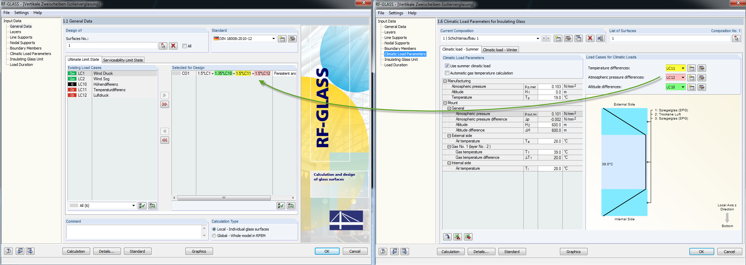Select LC11 Temperaturdifferenz in Existing Load Cases

point(112,90)
